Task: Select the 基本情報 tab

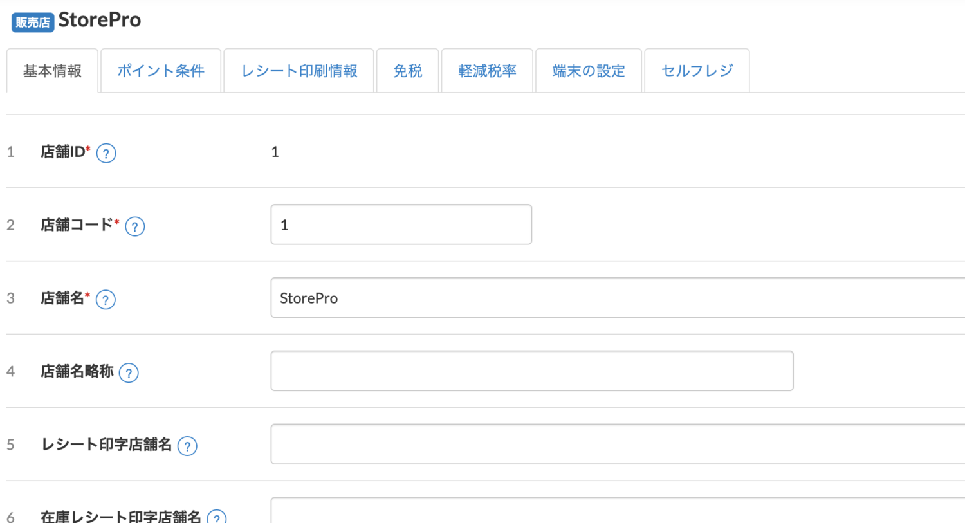Action: pyautogui.click(x=52, y=71)
